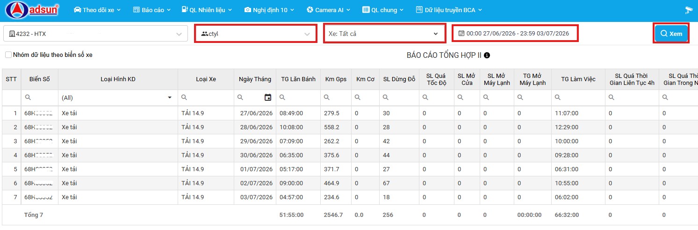Click SL Quá Thời Gian Liên Tục 4h filter icon

pyautogui.click(x=612, y=98)
